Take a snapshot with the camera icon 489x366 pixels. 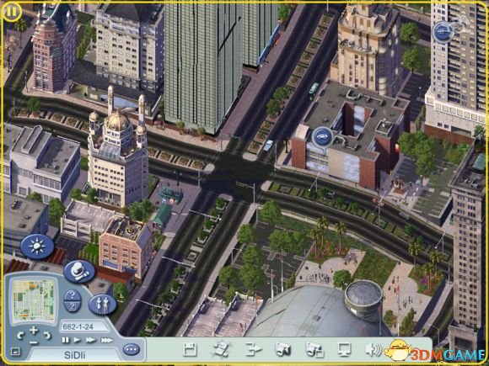[283, 349]
